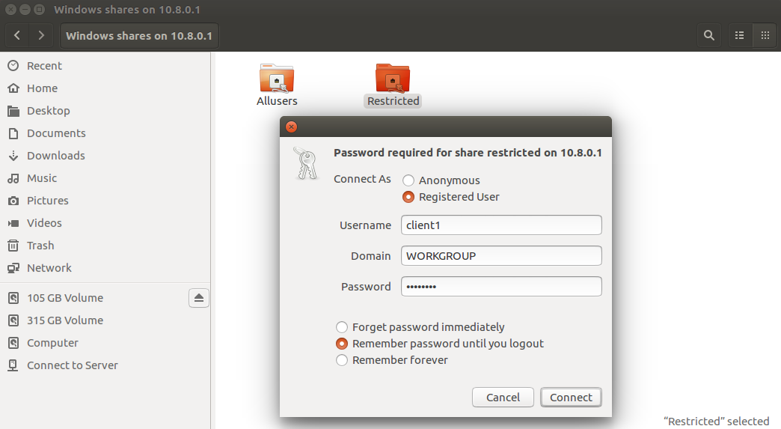
Task: Open Network in the sidebar
Action: coord(49,268)
